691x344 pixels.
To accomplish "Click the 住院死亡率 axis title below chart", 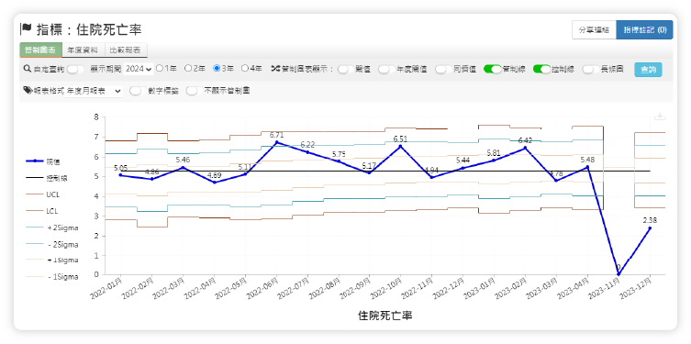I will coord(385,316).
